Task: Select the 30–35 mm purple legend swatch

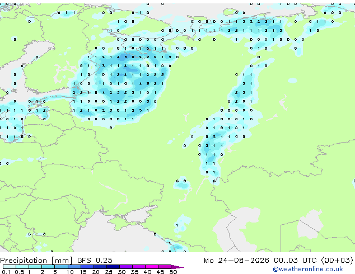Action: click(x=126, y=267)
